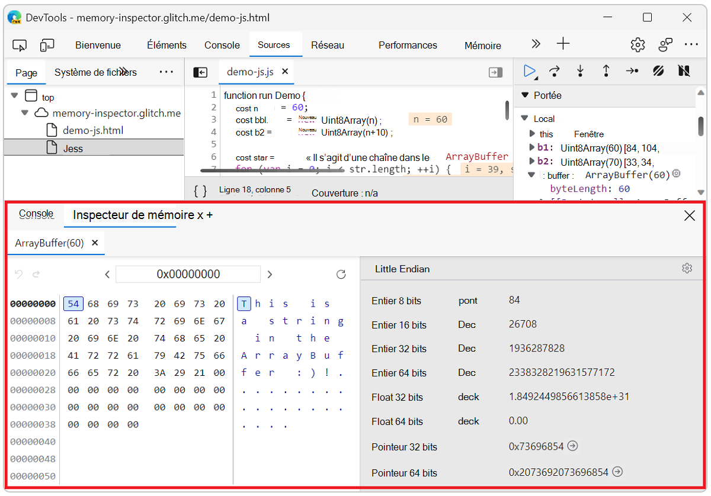Click the code editor horizontal scrollbar
This screenshot has height=496, width=711.
(272, 170)
